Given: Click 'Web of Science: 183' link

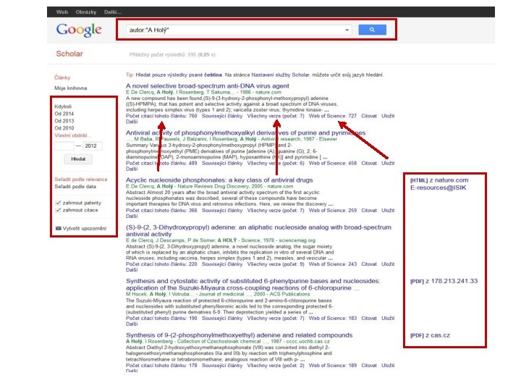Looking at the screenshot, I should pyautogui.click(x=333, y=318).
